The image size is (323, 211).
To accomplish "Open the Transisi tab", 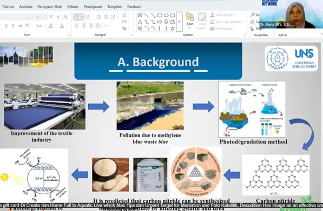I will (x=8, y=6).
